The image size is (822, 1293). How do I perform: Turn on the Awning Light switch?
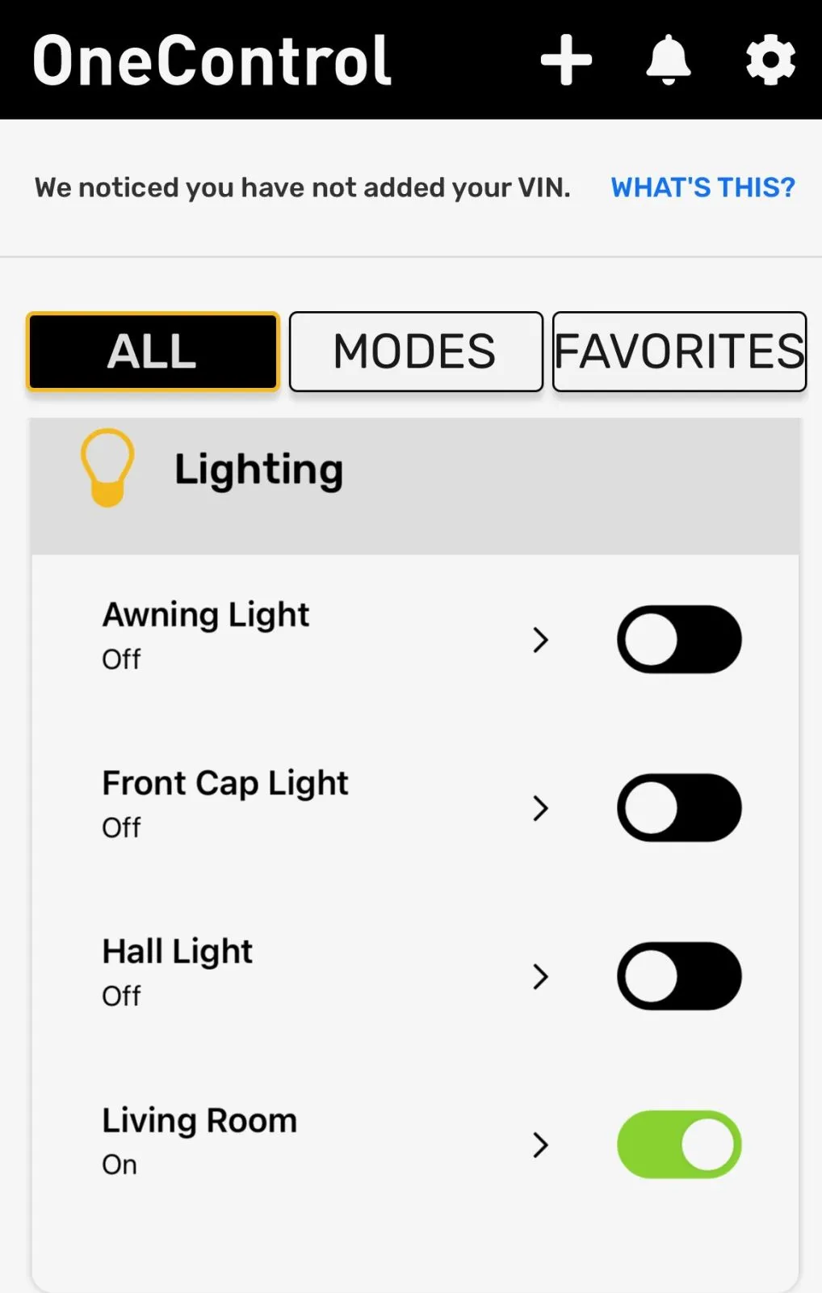point(679,639)
